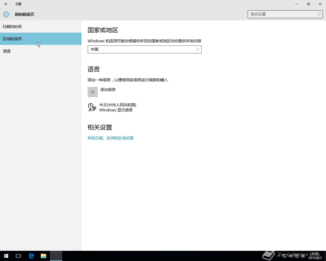Viewport: 326px width, 261px height.
Task: Click the 英 input method indicator
Action: coord(303,256)
